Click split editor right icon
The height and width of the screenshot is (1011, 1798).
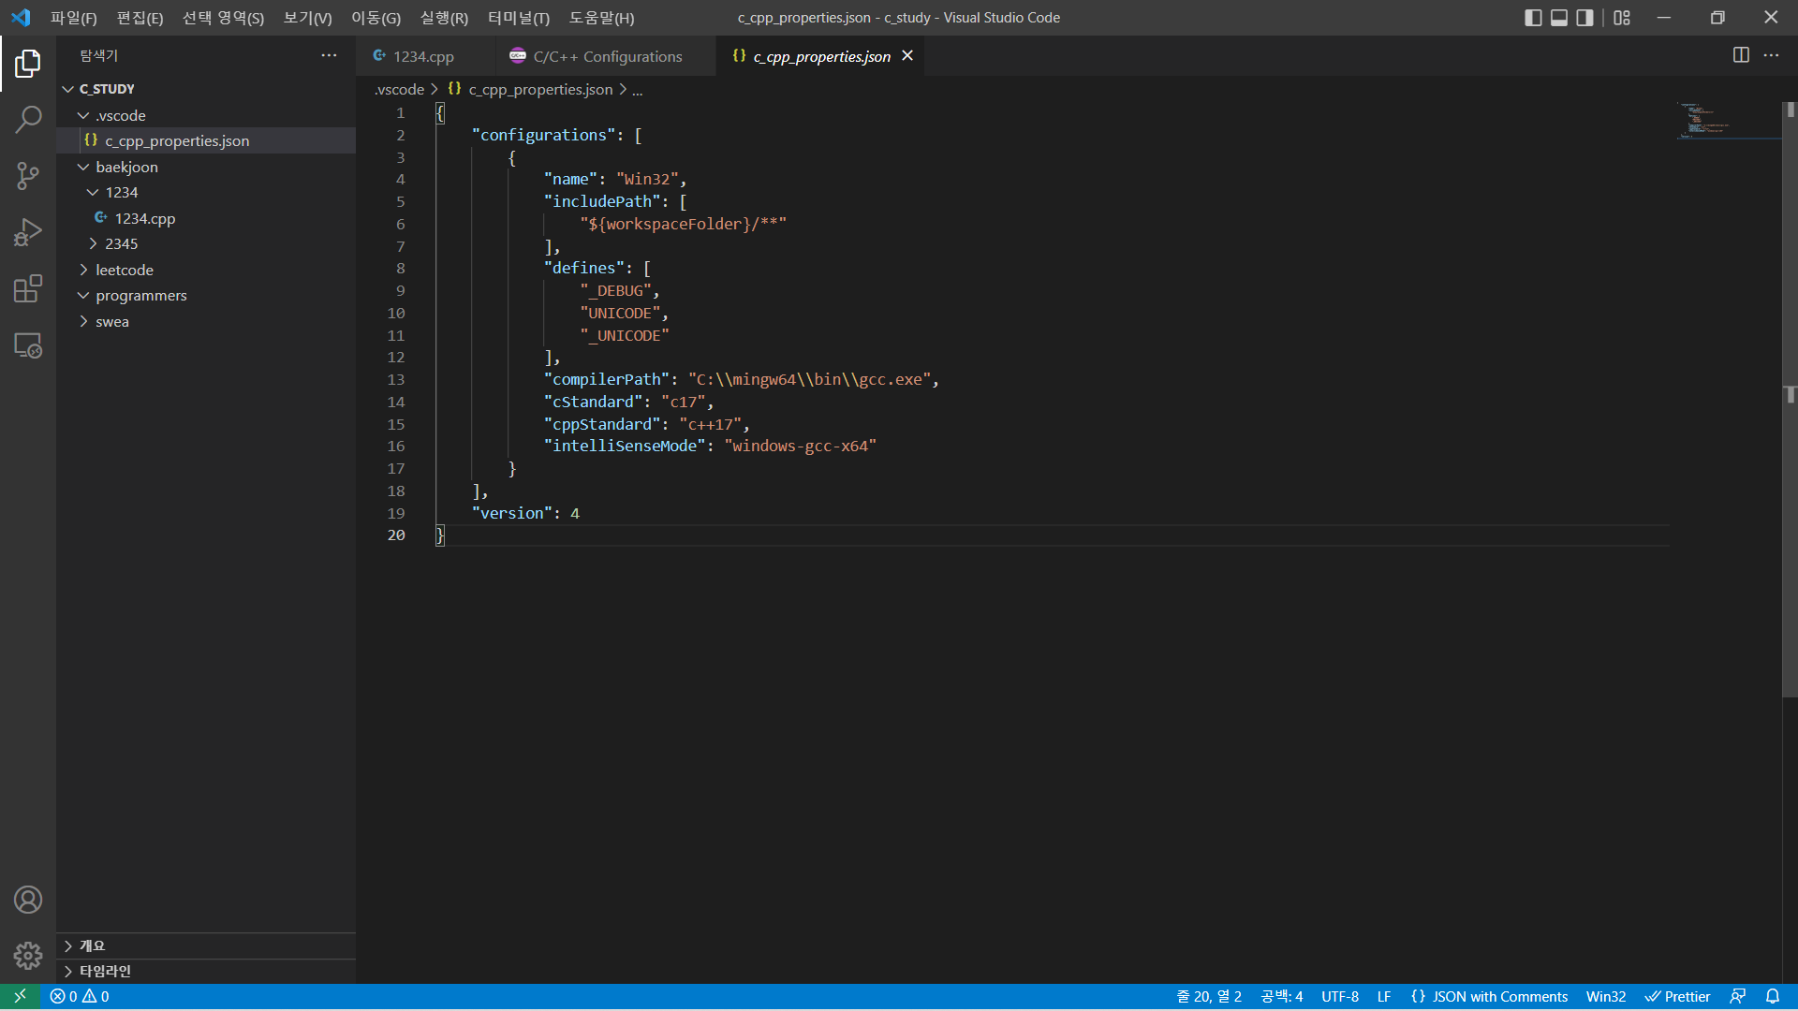point(1741,55)
